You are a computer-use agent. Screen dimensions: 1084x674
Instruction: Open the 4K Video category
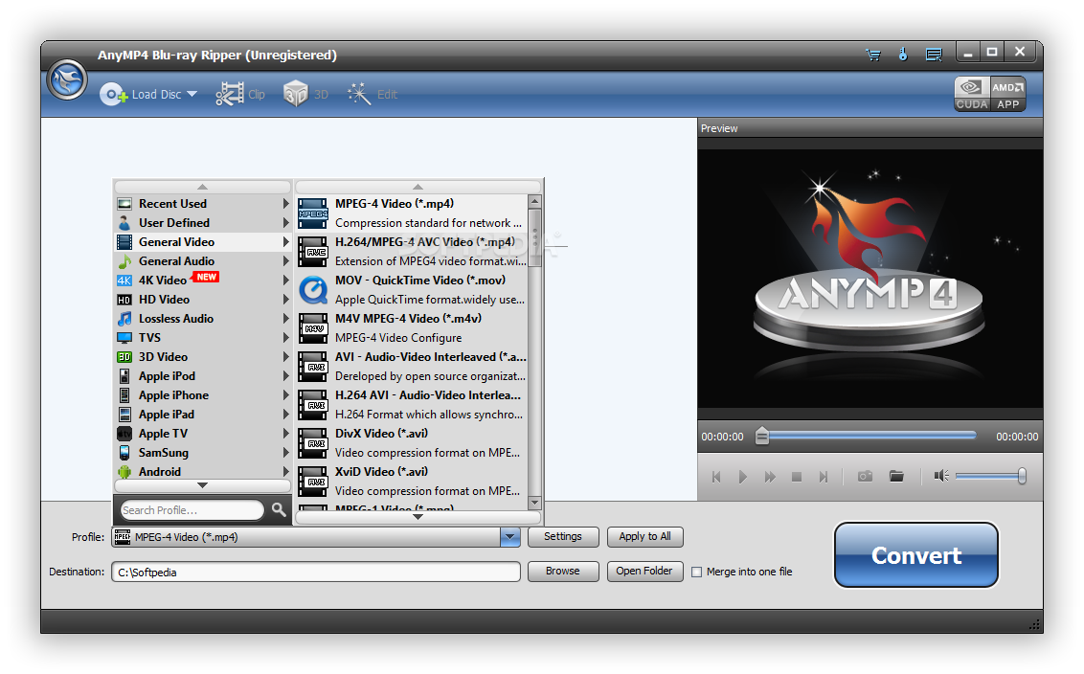(x=202, y=280)
